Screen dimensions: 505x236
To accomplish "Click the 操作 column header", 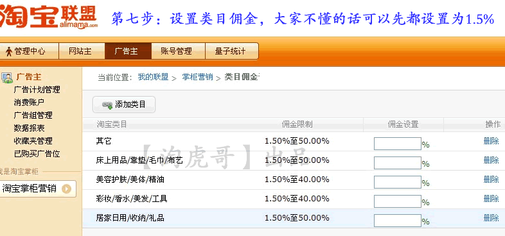I will point(493,124).
